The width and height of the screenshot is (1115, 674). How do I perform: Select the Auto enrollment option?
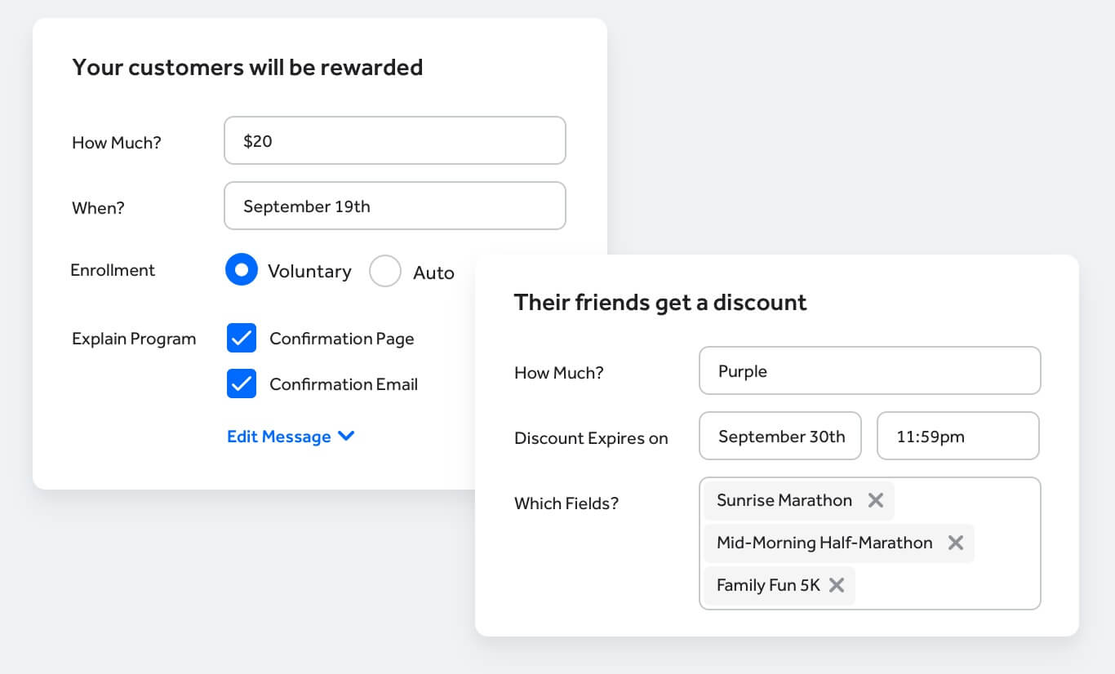point(385,272)
